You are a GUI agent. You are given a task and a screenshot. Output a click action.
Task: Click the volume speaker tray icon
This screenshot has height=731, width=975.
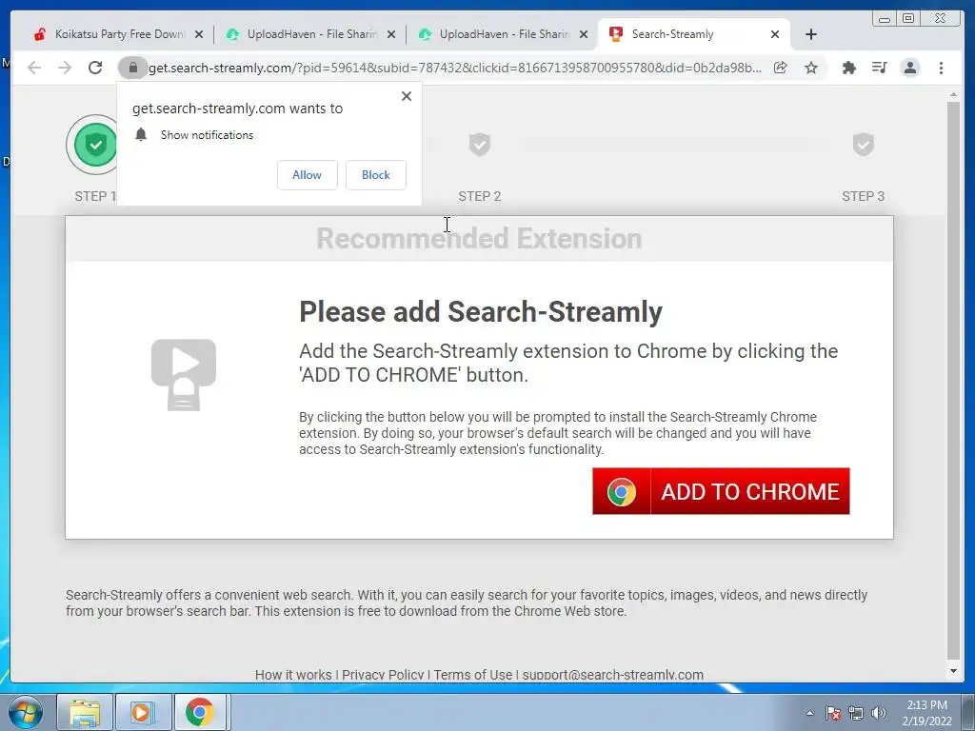coord(879,713)
